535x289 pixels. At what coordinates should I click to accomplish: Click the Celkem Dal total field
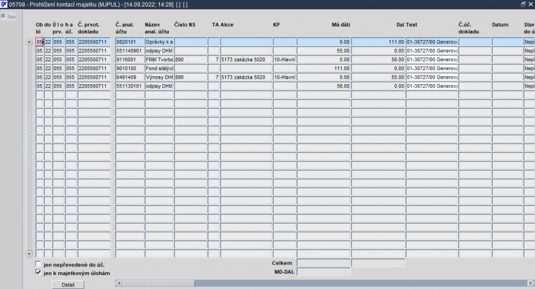378,263
